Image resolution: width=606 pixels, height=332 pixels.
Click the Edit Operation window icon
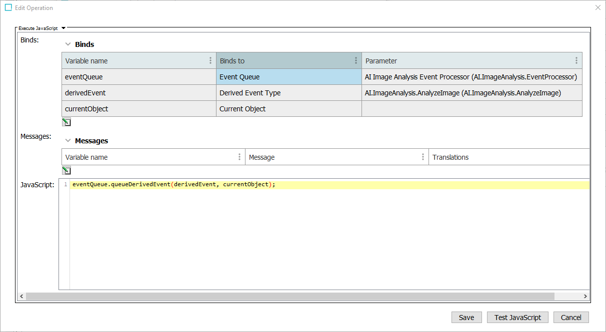tap(8, 7)
